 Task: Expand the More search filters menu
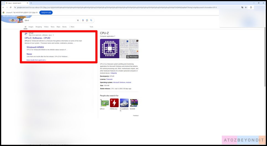click(72, 27)
